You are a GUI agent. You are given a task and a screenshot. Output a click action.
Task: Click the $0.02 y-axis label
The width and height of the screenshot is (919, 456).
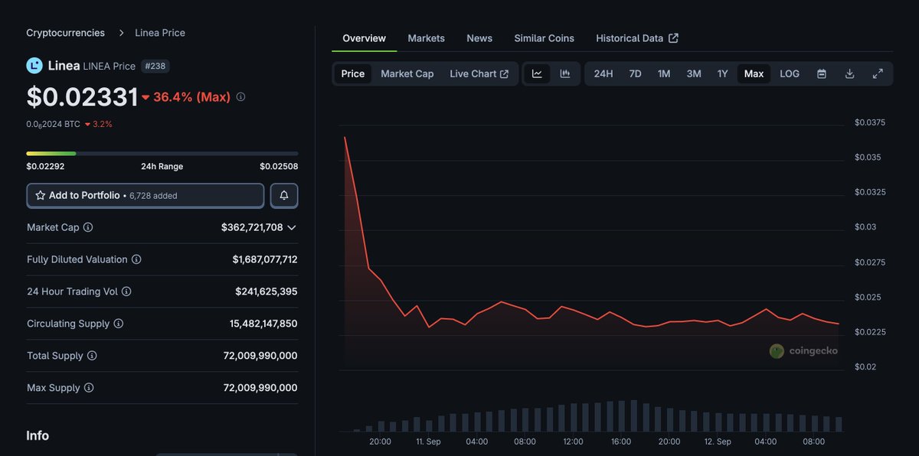(x=865, y=367)
